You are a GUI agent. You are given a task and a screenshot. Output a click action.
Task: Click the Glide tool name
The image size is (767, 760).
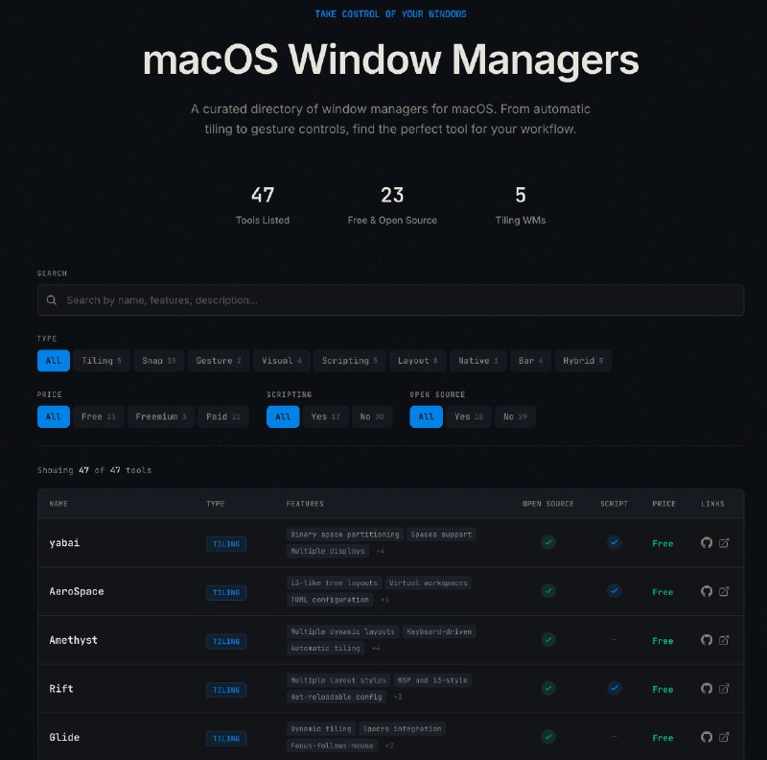click(x=64, y=737)
